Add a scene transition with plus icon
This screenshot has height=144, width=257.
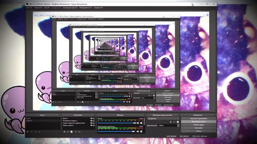pos(171,122)
